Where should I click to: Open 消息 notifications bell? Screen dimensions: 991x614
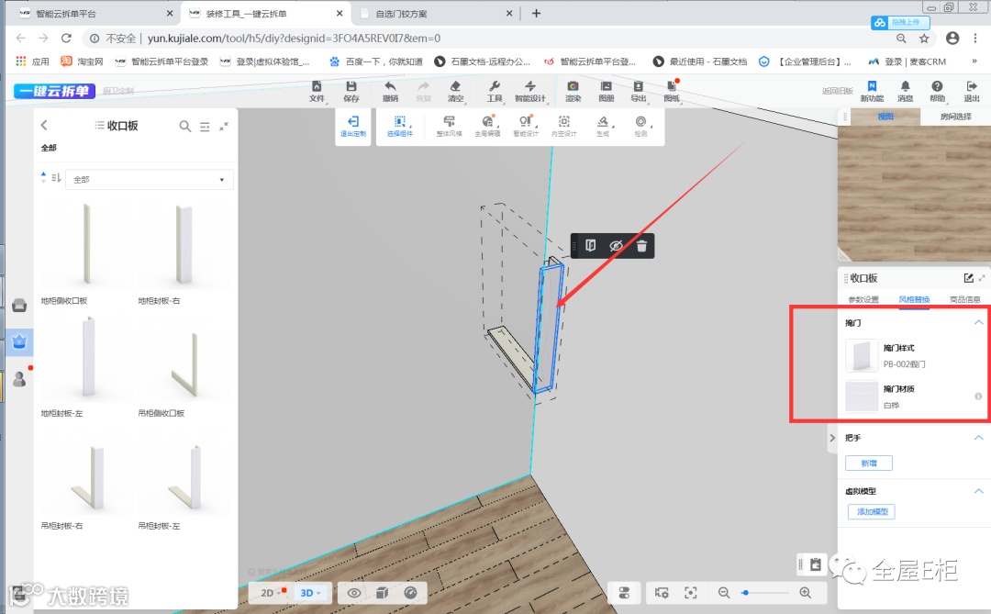point(905,91)
